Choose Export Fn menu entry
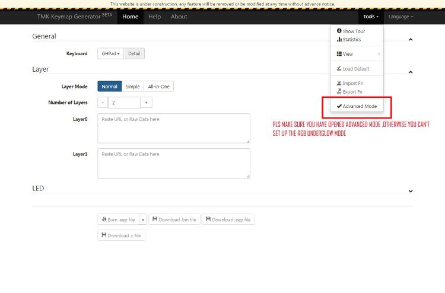445x293 pixels. [x=352, y=92]
